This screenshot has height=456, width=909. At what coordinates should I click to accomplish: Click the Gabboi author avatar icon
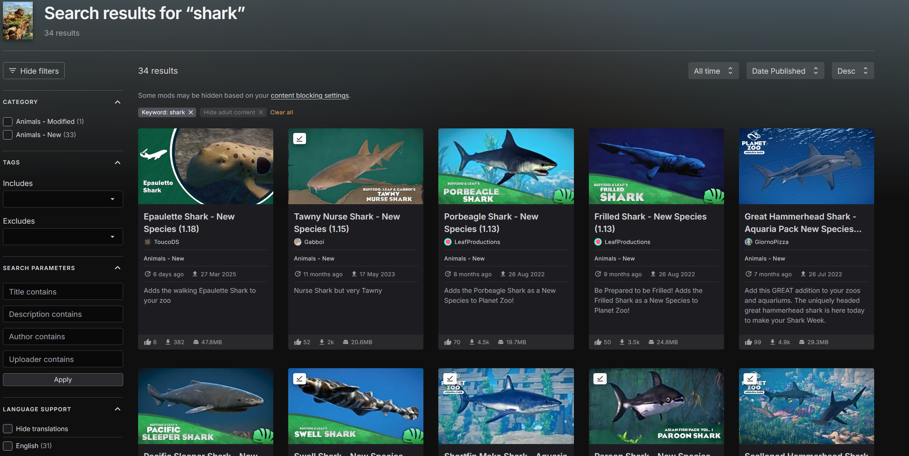(x=297, y=242)
